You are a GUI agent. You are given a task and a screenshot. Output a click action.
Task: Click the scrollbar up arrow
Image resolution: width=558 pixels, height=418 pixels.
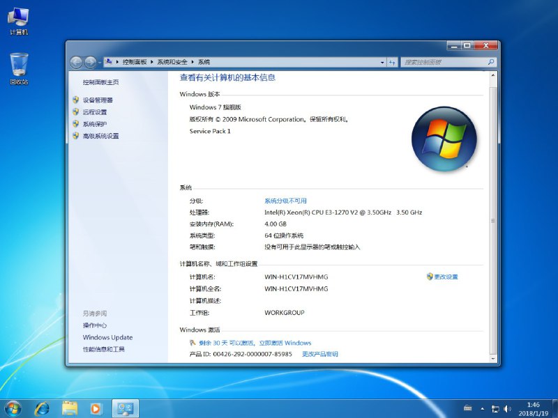(x=493, y=75)
